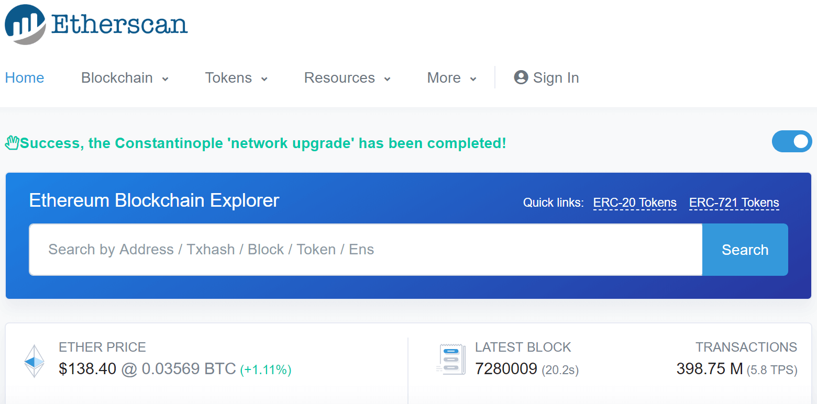This screenshot has height=404, width=817.
Task: Click the Ether price $138.40 value
Action: (87, 369)
